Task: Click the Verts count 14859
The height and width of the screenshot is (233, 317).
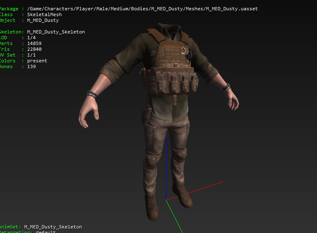Action: [x=34, y=43]
